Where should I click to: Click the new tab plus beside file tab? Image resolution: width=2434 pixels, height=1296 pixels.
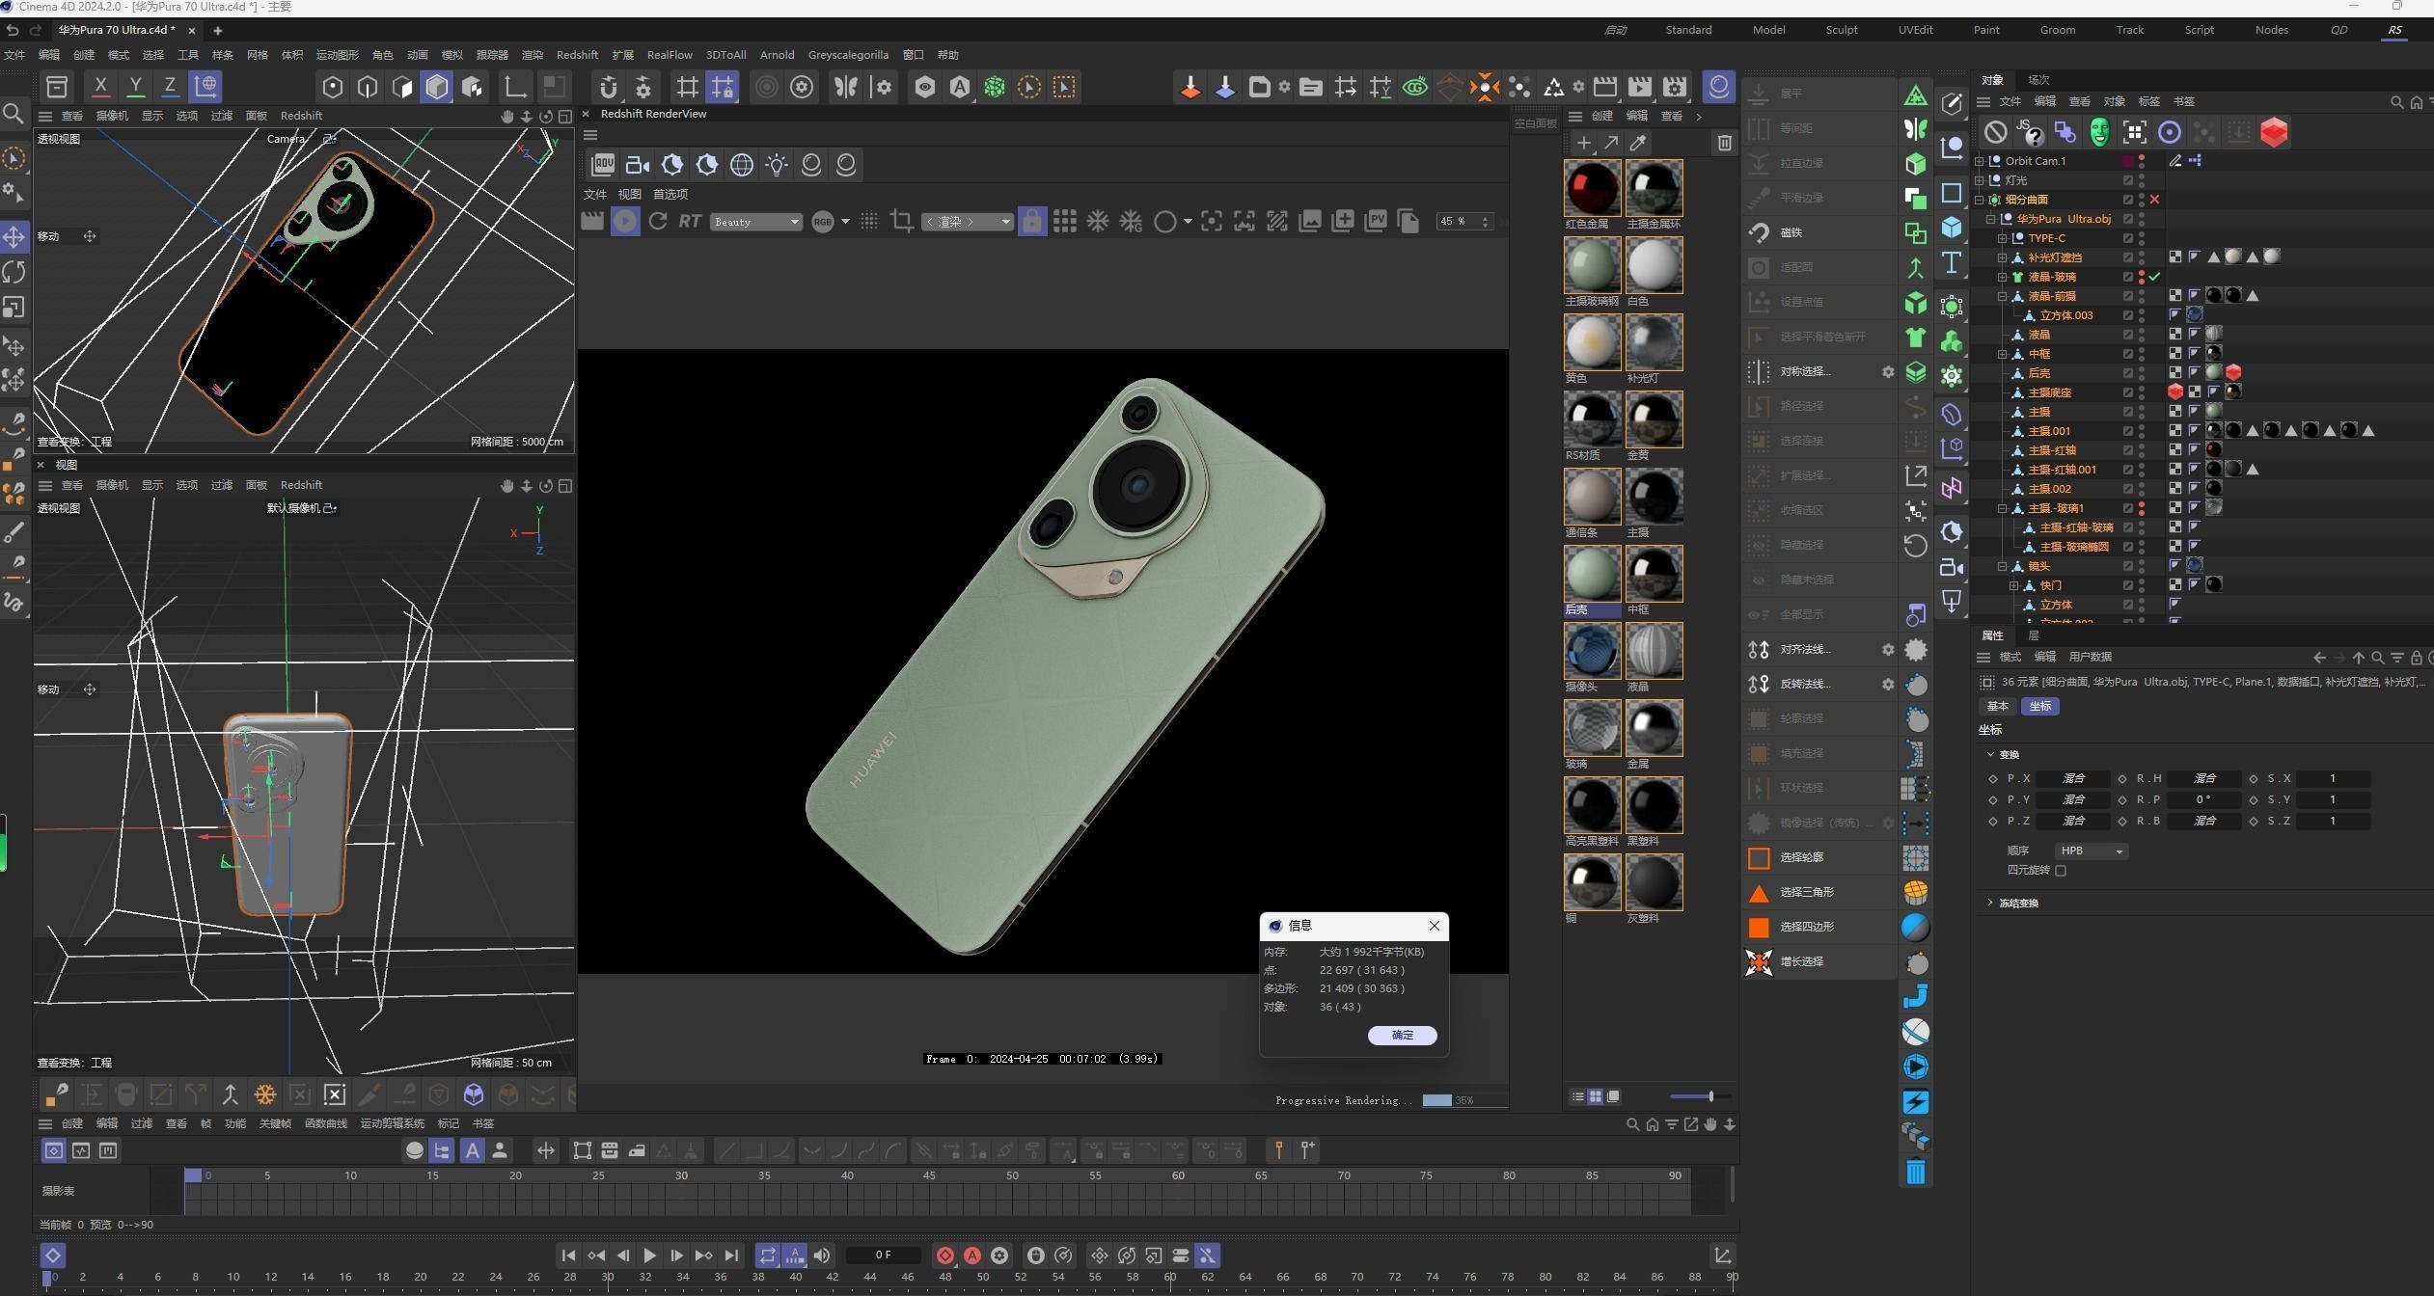[217, 31]
